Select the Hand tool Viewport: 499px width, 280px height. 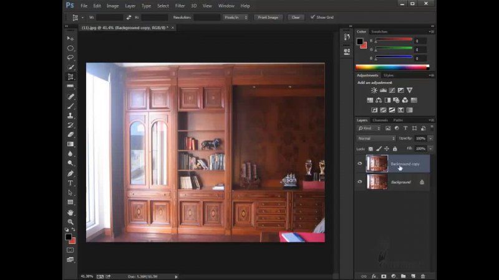[70, 212]
